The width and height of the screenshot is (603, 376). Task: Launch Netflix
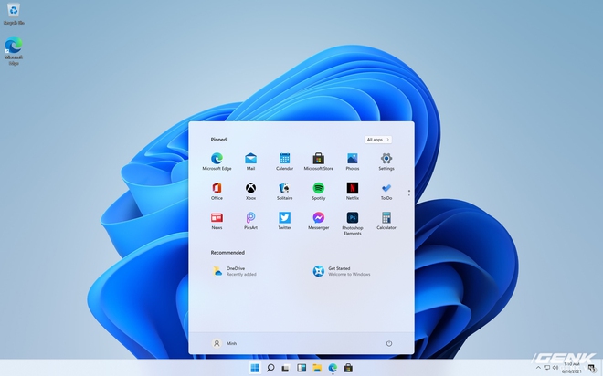pos(353,191)
